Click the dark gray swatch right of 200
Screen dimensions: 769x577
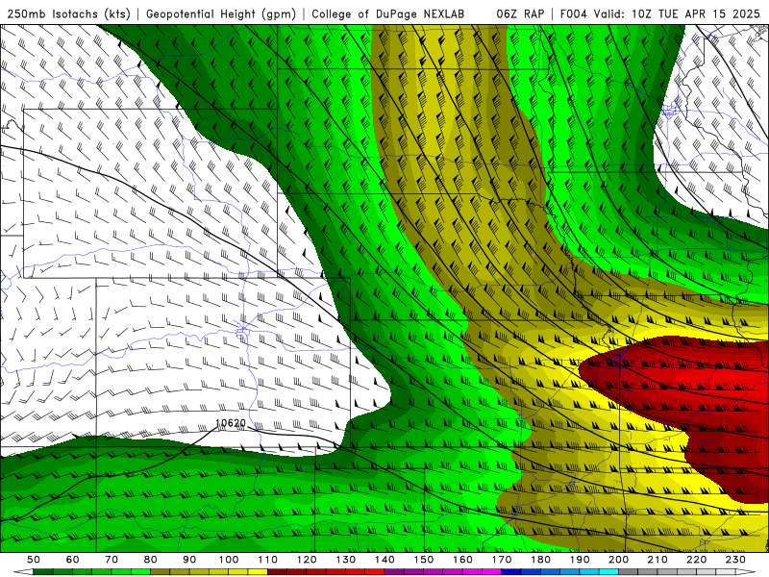[629, 571]
